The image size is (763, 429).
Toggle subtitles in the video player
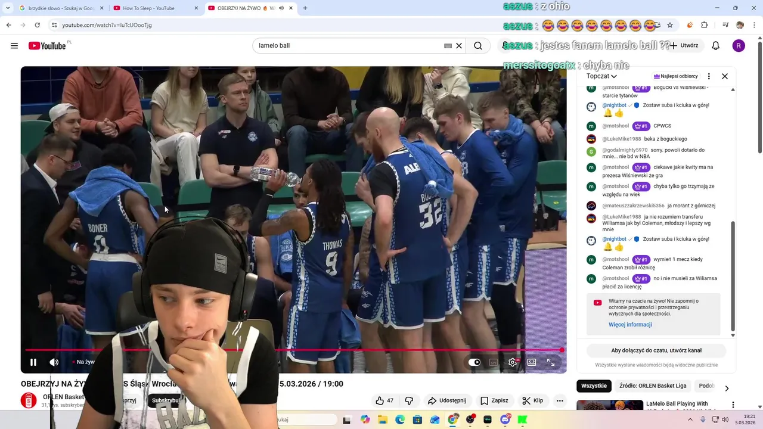pyautogui.click(x=494, y=362)
